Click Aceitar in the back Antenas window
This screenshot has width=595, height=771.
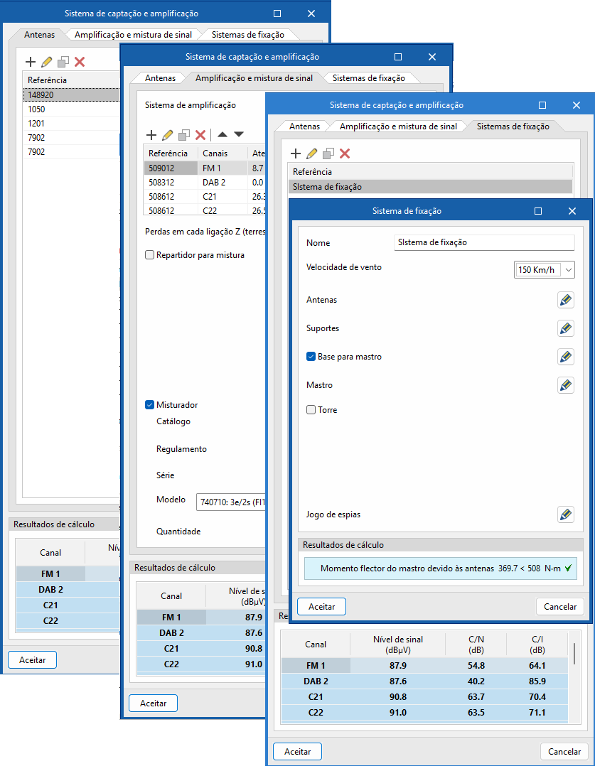coord(33,660)
